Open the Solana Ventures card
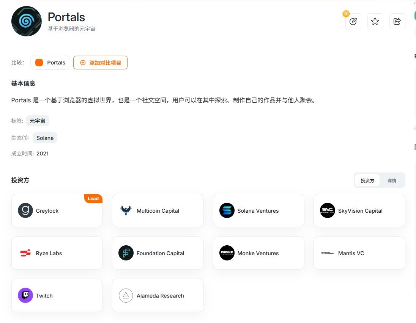416x323 pixels. (259, 210)
